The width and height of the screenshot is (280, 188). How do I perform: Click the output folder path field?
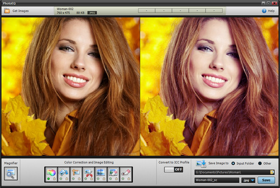[231, 172]
